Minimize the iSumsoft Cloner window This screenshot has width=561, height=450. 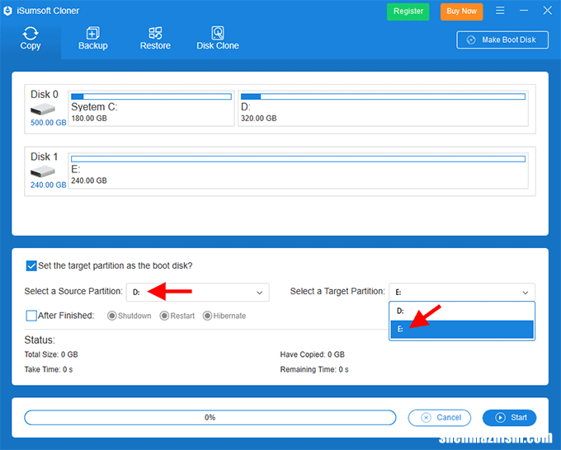click(x=524, y=11)
